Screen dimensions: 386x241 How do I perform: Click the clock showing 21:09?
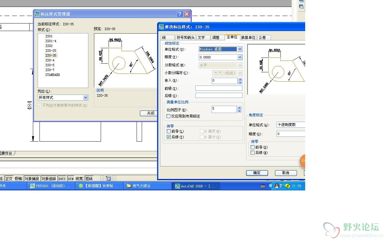[296, 186]
